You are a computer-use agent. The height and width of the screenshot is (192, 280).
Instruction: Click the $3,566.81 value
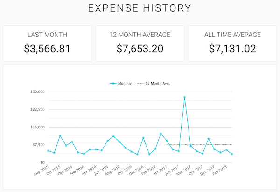[x=47, y=49]
